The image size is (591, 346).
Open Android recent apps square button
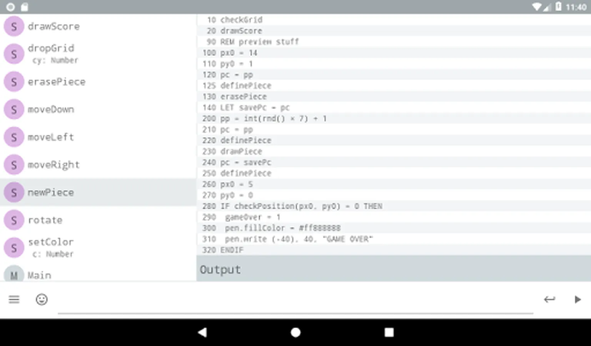point(389,332)
